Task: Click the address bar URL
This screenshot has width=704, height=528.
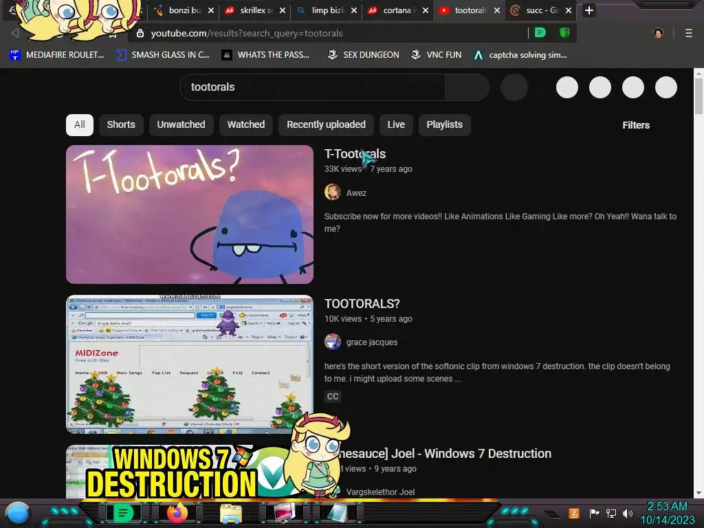Action: click(x=247, y=33)
